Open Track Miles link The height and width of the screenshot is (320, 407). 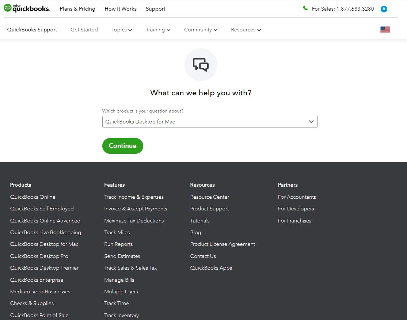tap(117, 233)
